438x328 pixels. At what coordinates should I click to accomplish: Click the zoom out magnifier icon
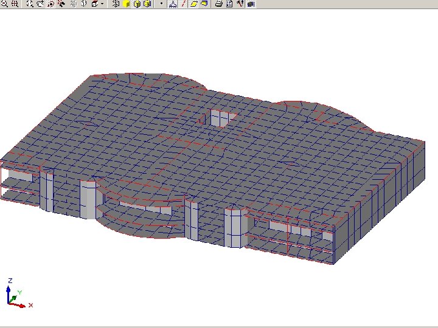point(4,4)
